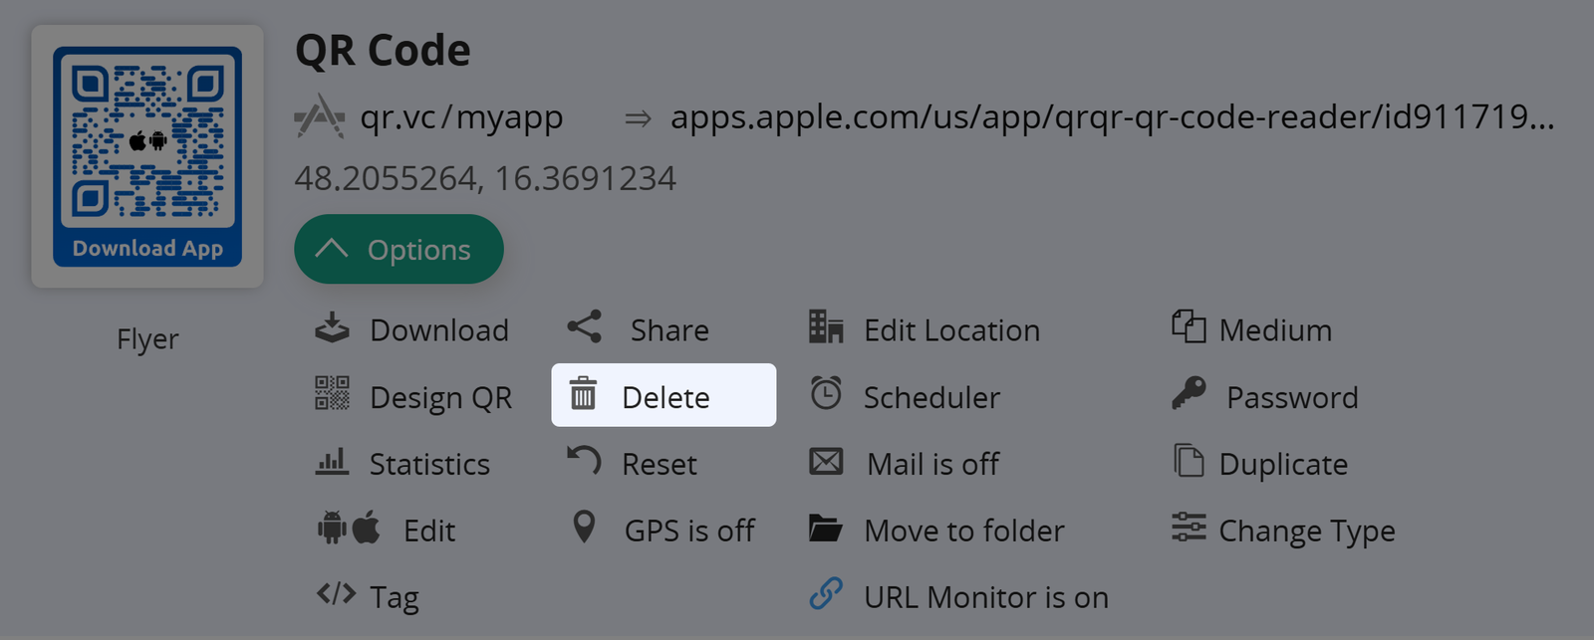
Task: Enable the 'GPS is off' option
Action: [x=688, y=531]
